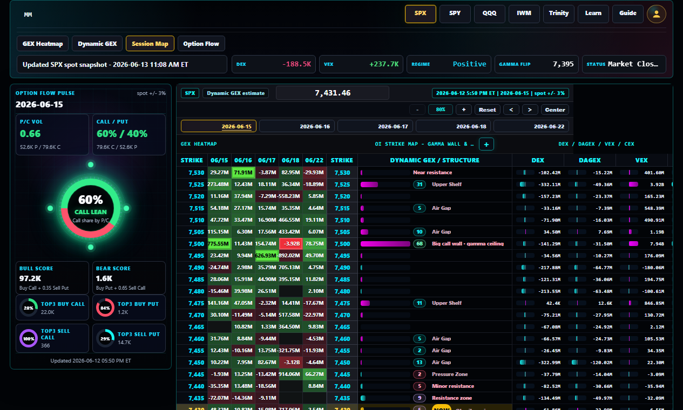Select the Option Flow view
Viewport: 683px width, 410px height.
tap(201, 44)
